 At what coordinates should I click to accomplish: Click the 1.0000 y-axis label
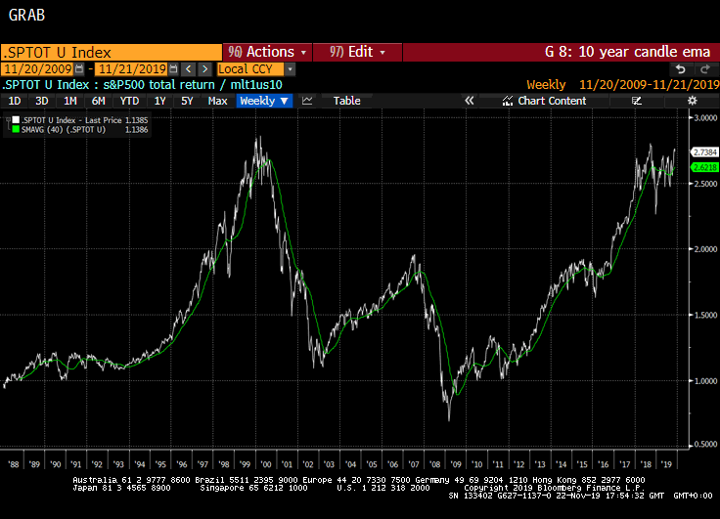point(705,381)
